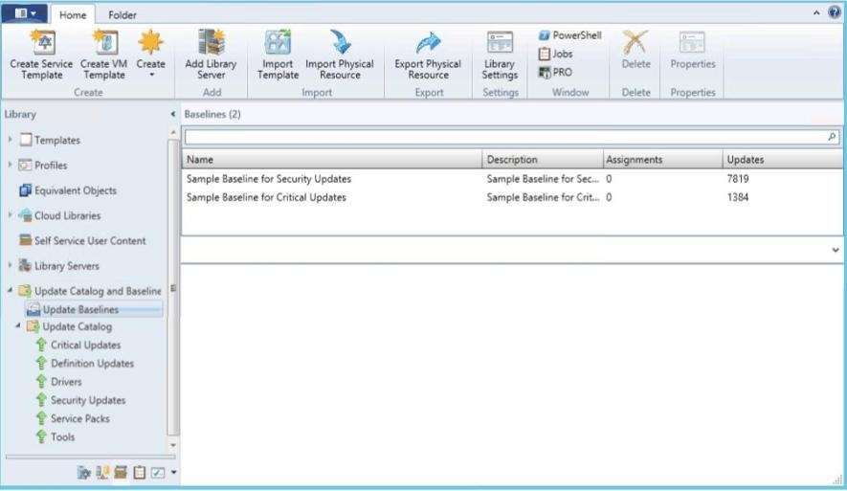Image resolution: width=847 pixels, height=491 pixels.
Task: Sort by the Assignments column header
Action: point(662,159)
